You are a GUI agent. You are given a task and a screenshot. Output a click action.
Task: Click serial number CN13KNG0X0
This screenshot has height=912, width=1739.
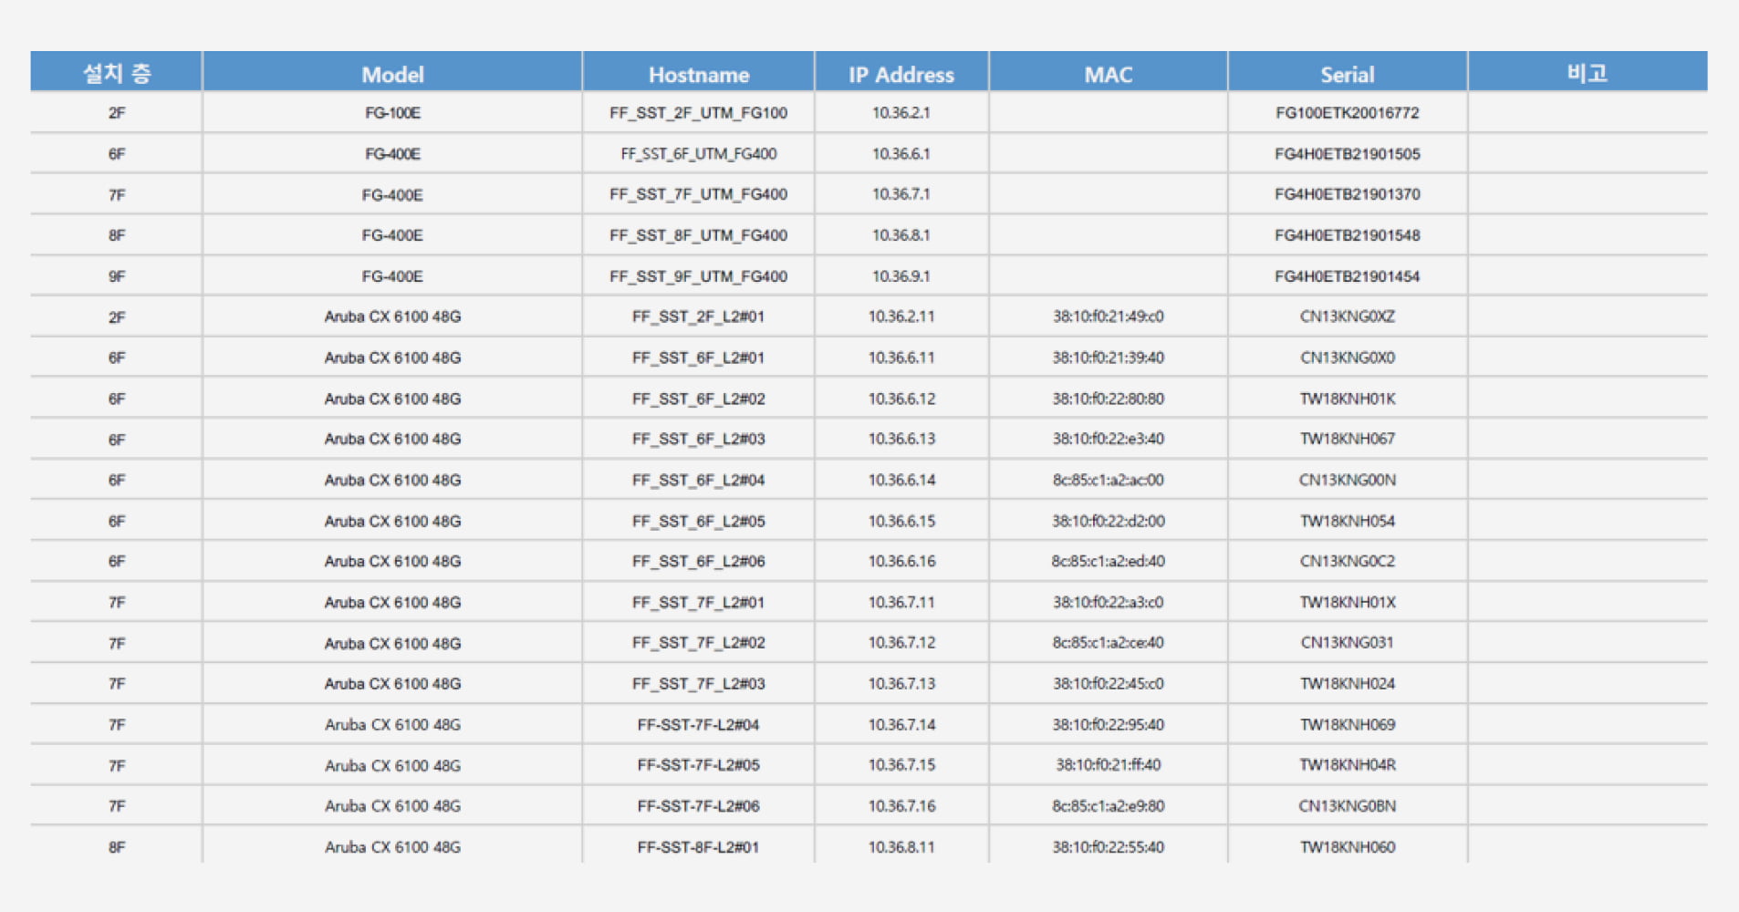coord(1347,358)
